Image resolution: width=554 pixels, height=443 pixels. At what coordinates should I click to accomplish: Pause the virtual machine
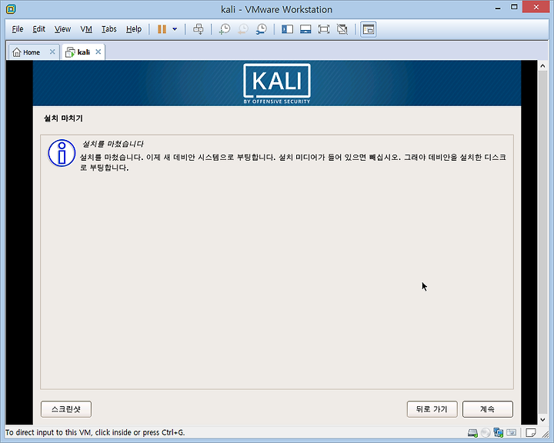click(x=162, y=29)
